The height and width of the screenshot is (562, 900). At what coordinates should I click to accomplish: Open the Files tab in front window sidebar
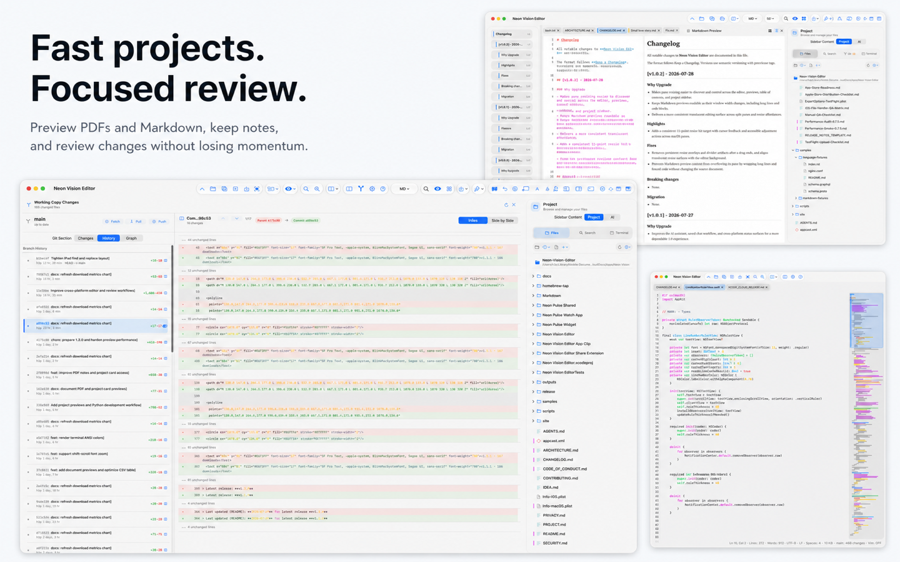click(x=551, y=233)
